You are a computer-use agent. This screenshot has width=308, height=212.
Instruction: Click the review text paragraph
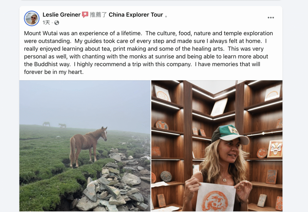[149, 53]
